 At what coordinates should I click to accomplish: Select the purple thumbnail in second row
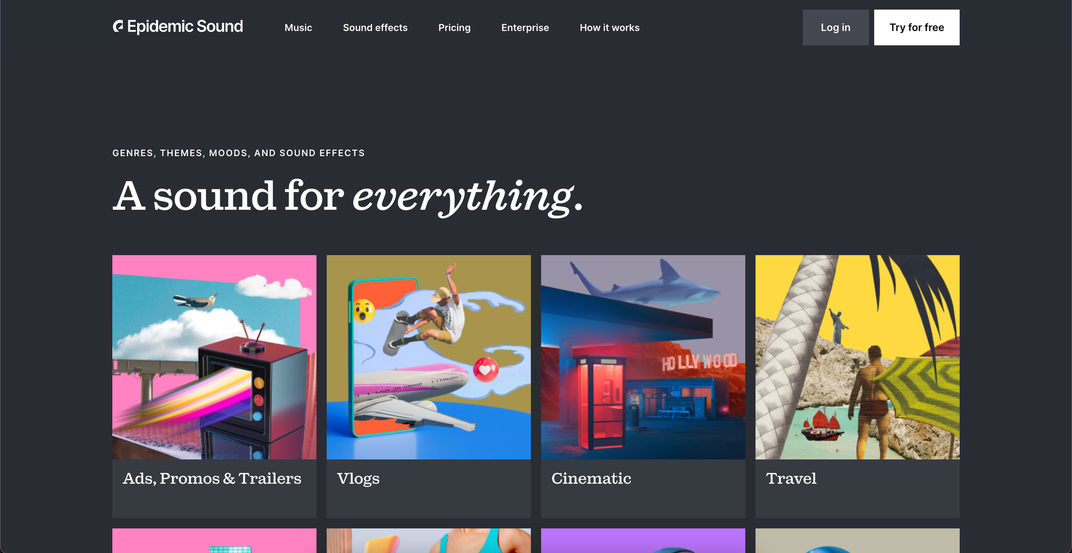[643, 541]
